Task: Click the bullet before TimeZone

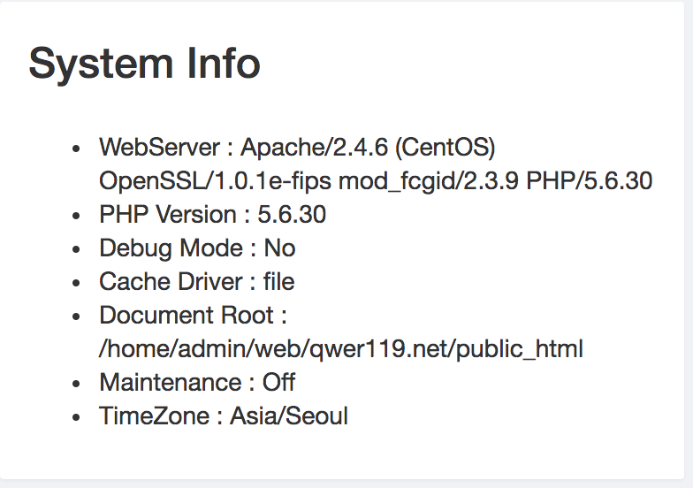Action: tap(78, 417)
